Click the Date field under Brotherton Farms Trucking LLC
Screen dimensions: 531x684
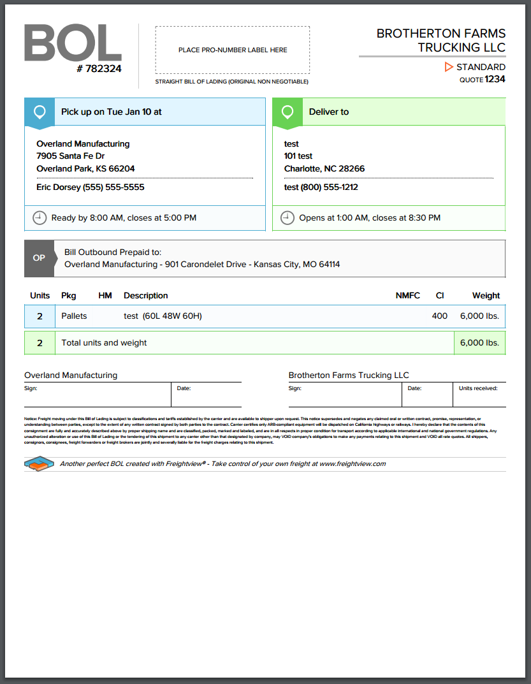(x=427, y=395)
